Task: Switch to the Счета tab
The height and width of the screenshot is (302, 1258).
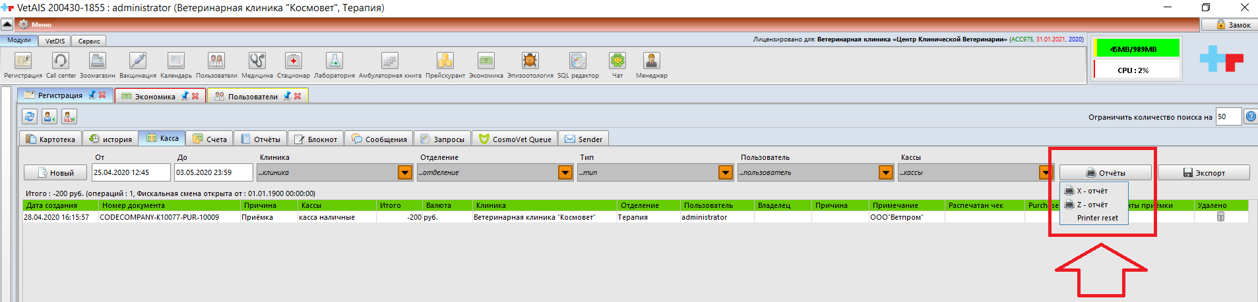Action: point(210,139)
